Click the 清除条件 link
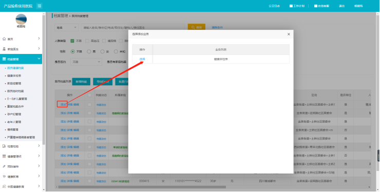 click(x=217, y=27)
